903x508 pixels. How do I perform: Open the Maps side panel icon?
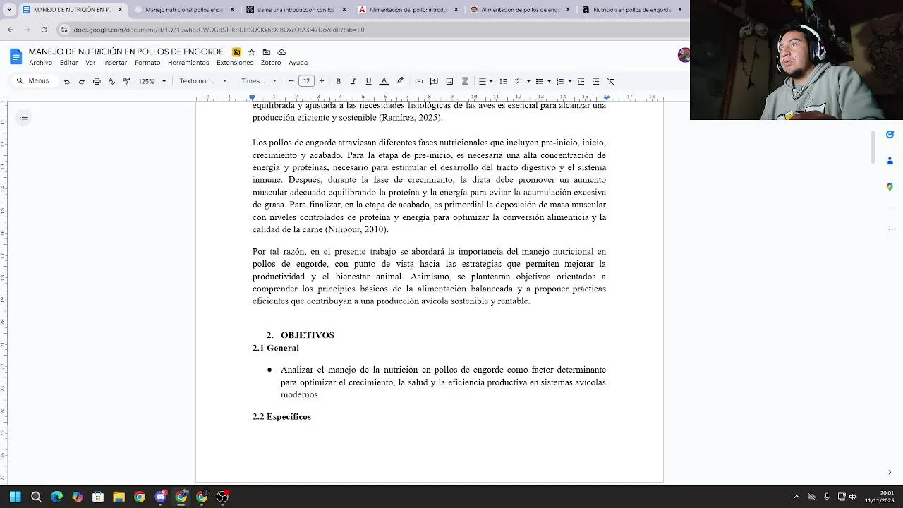click(x=890, y=187)
